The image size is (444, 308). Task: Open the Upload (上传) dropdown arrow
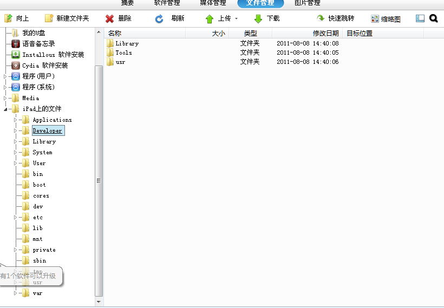pyautogui.click(x=236, y=19)
